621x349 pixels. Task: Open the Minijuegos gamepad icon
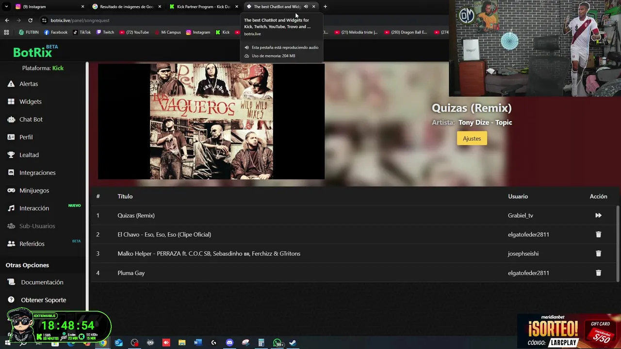(11, 190)
